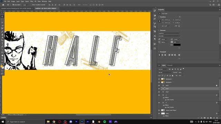Click the center align text icon in Paragraph
Image resolution: width=221 pixels, height=124 pixels.
point(162,55)
